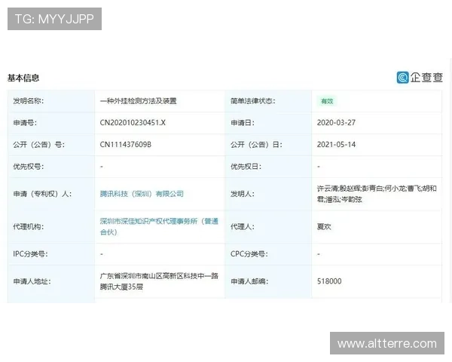Click the 申请号 field label

click(25, 122)
